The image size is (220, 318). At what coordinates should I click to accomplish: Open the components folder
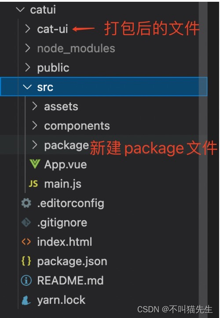tap(77, 126)
